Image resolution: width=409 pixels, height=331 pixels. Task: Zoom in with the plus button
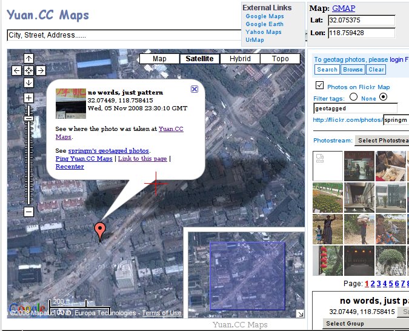pos(28,98)
